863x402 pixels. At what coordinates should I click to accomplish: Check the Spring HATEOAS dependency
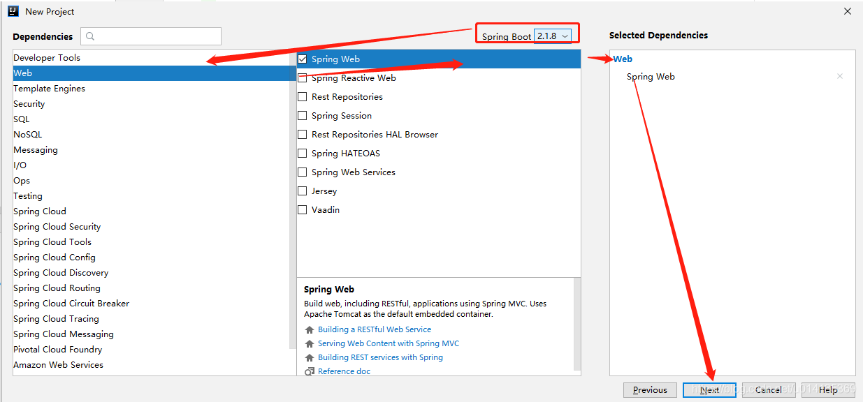[303, 154]
